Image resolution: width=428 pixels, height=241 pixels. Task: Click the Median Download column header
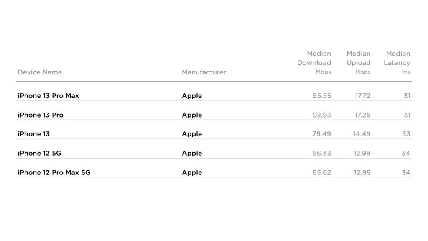314,62
